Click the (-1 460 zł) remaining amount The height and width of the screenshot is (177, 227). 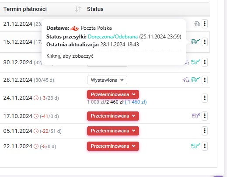click(x=136, y=102)
